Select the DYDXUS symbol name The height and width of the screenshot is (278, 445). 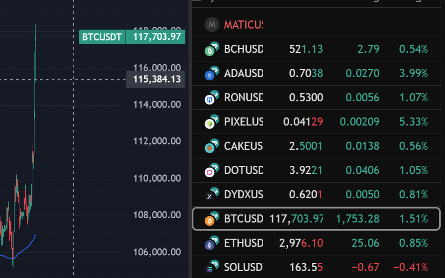point(243,194)
